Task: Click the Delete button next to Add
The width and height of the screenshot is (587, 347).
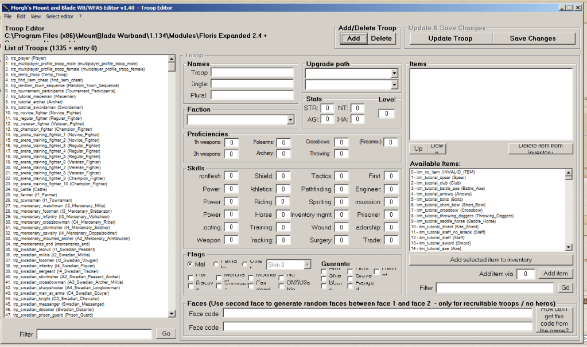Action: point(380,38)
